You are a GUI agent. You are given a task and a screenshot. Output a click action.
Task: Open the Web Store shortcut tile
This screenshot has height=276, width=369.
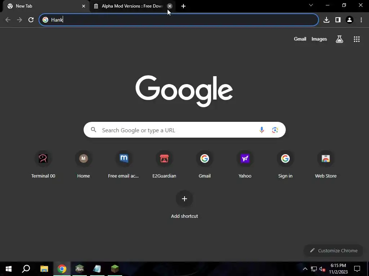pos(326,164)
